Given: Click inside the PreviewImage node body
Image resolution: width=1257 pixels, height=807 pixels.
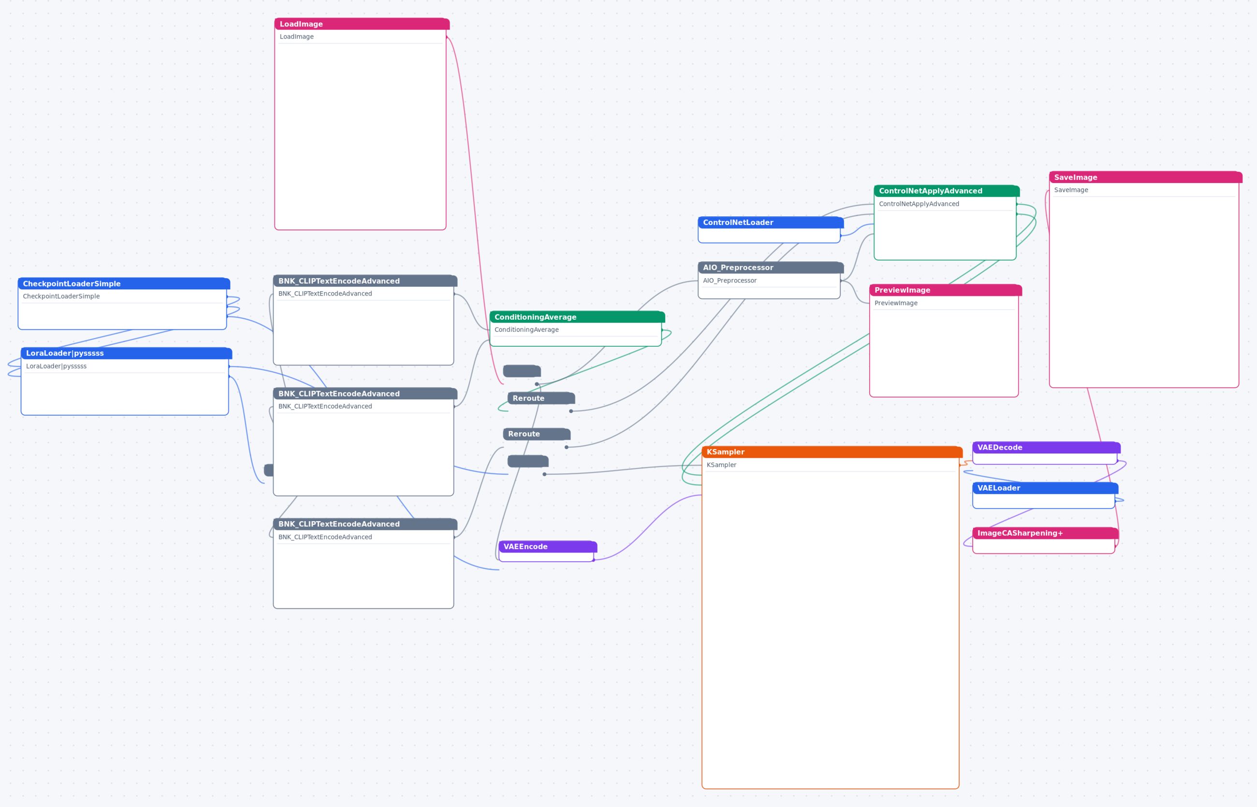Looking at the screenshot, I should coord(944,353).
